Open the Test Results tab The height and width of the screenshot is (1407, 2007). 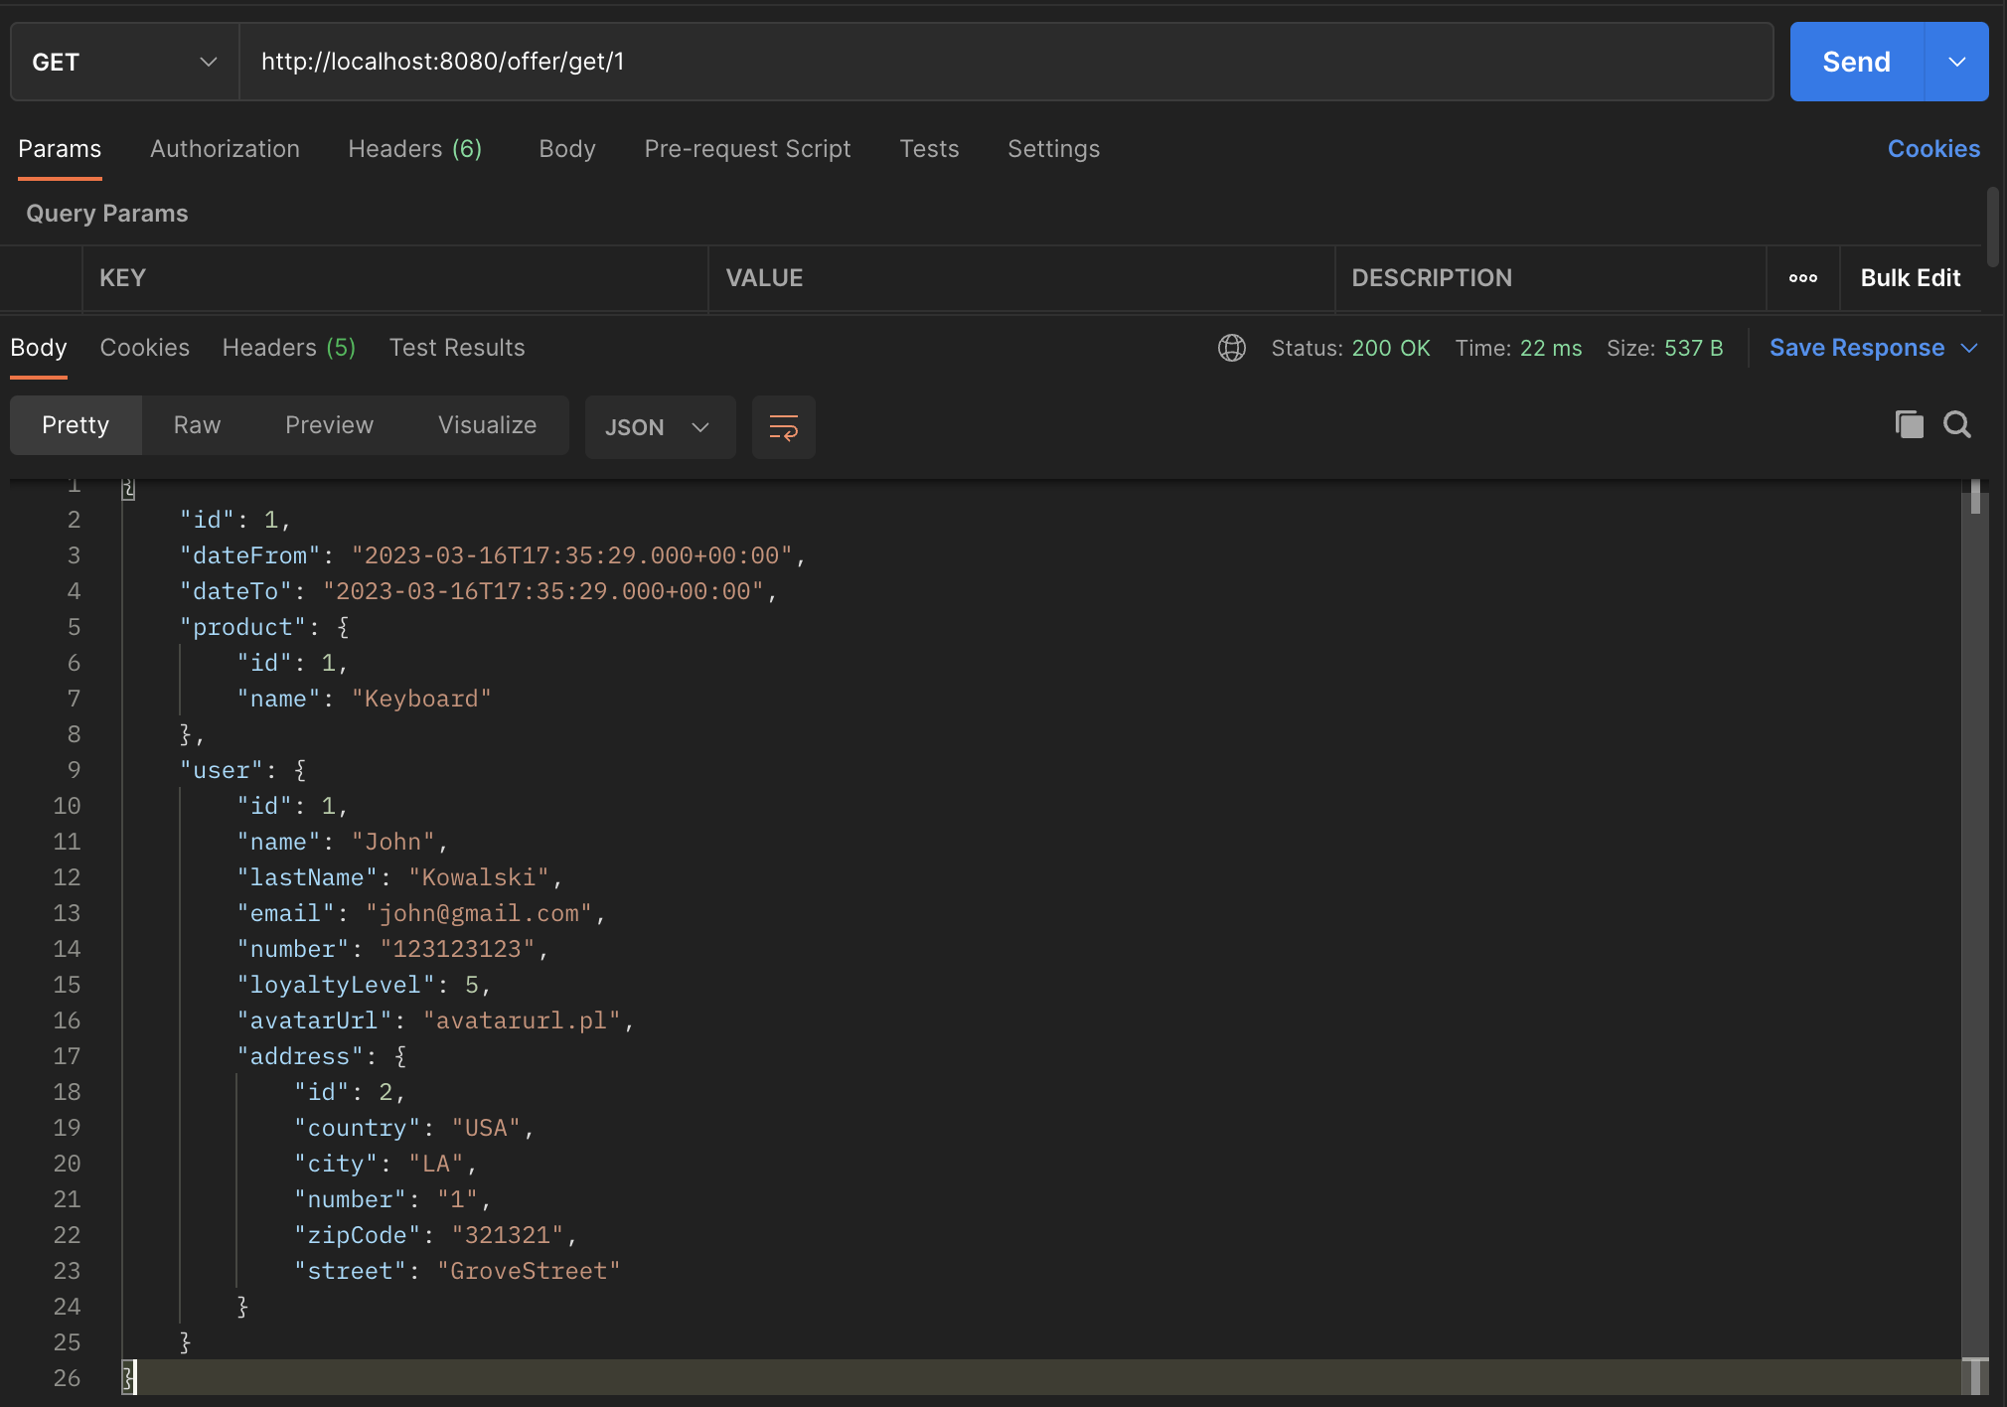[456, 347]
